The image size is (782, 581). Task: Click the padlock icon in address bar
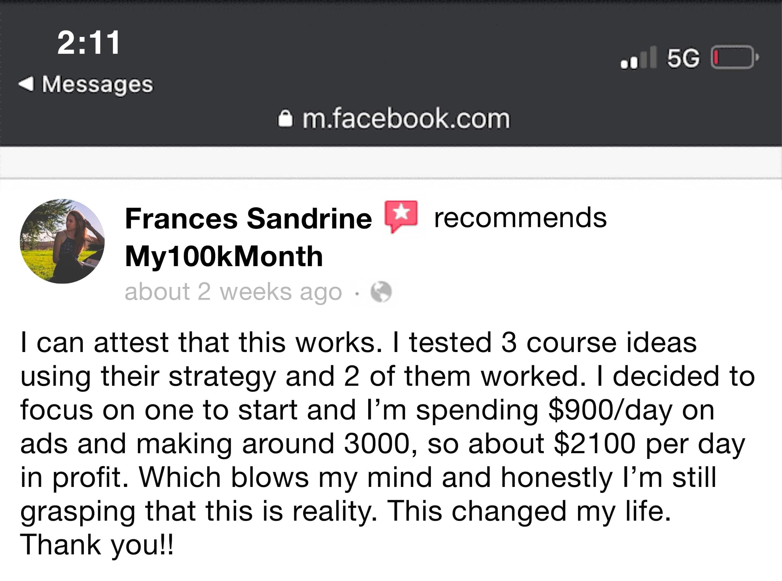285,119
